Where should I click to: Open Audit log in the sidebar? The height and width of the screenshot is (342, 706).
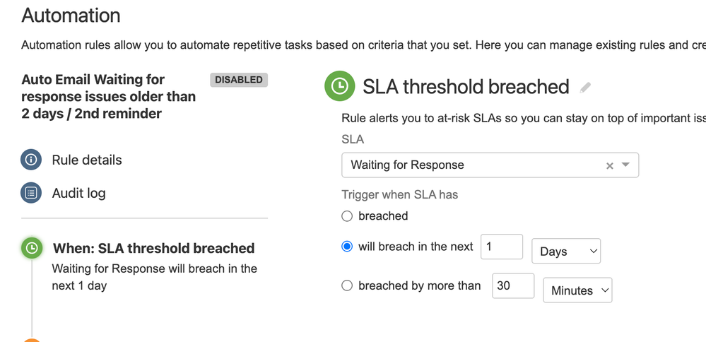click(78, 194)
